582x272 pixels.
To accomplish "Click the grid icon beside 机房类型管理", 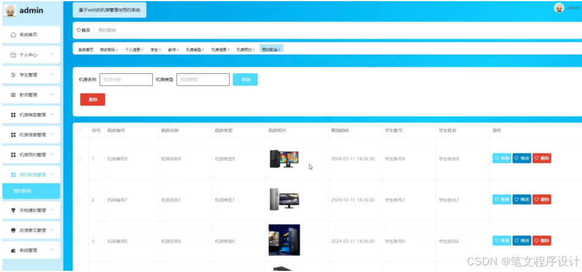I will [x=13, y=115].
